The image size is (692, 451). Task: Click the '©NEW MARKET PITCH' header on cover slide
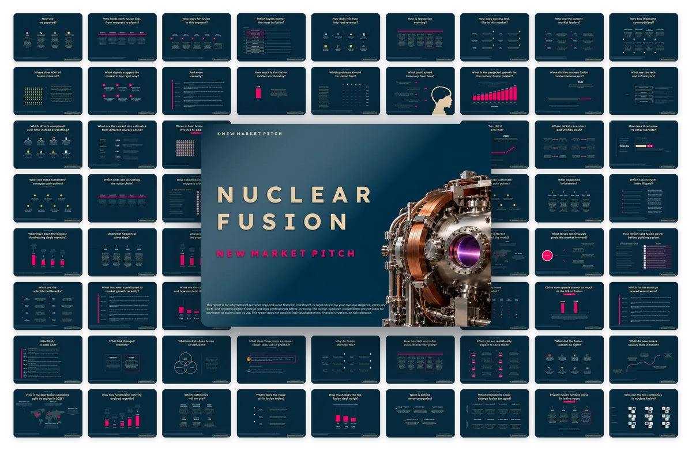(250, 133)
